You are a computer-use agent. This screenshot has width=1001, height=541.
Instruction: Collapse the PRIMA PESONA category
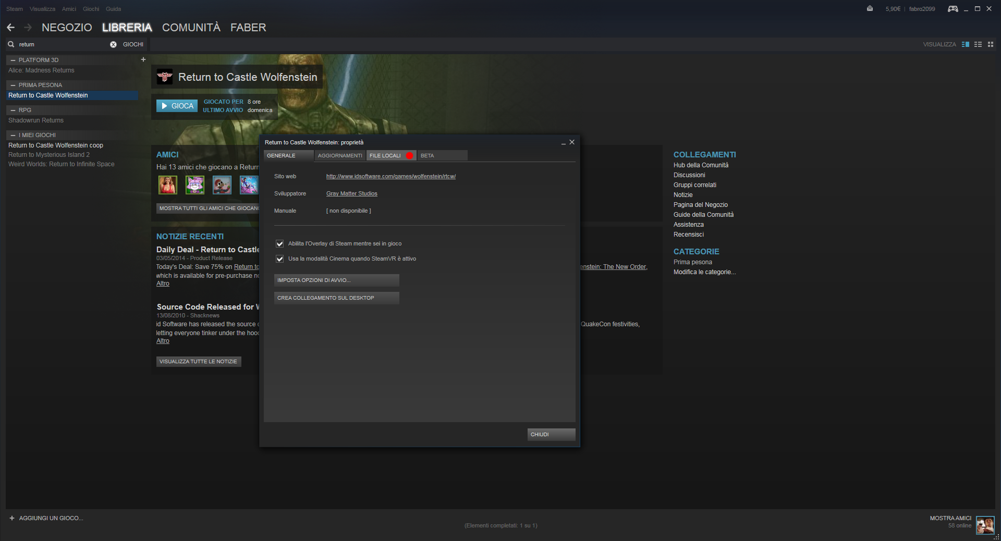point(13,85)
